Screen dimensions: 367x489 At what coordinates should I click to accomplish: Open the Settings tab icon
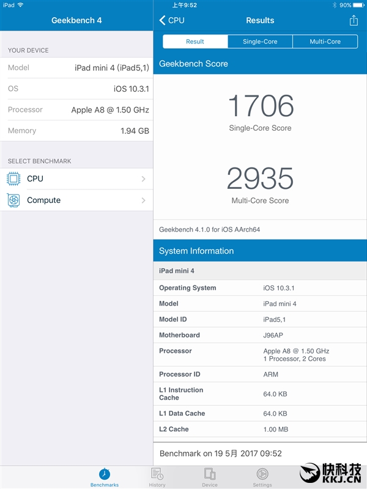[262, 474]
